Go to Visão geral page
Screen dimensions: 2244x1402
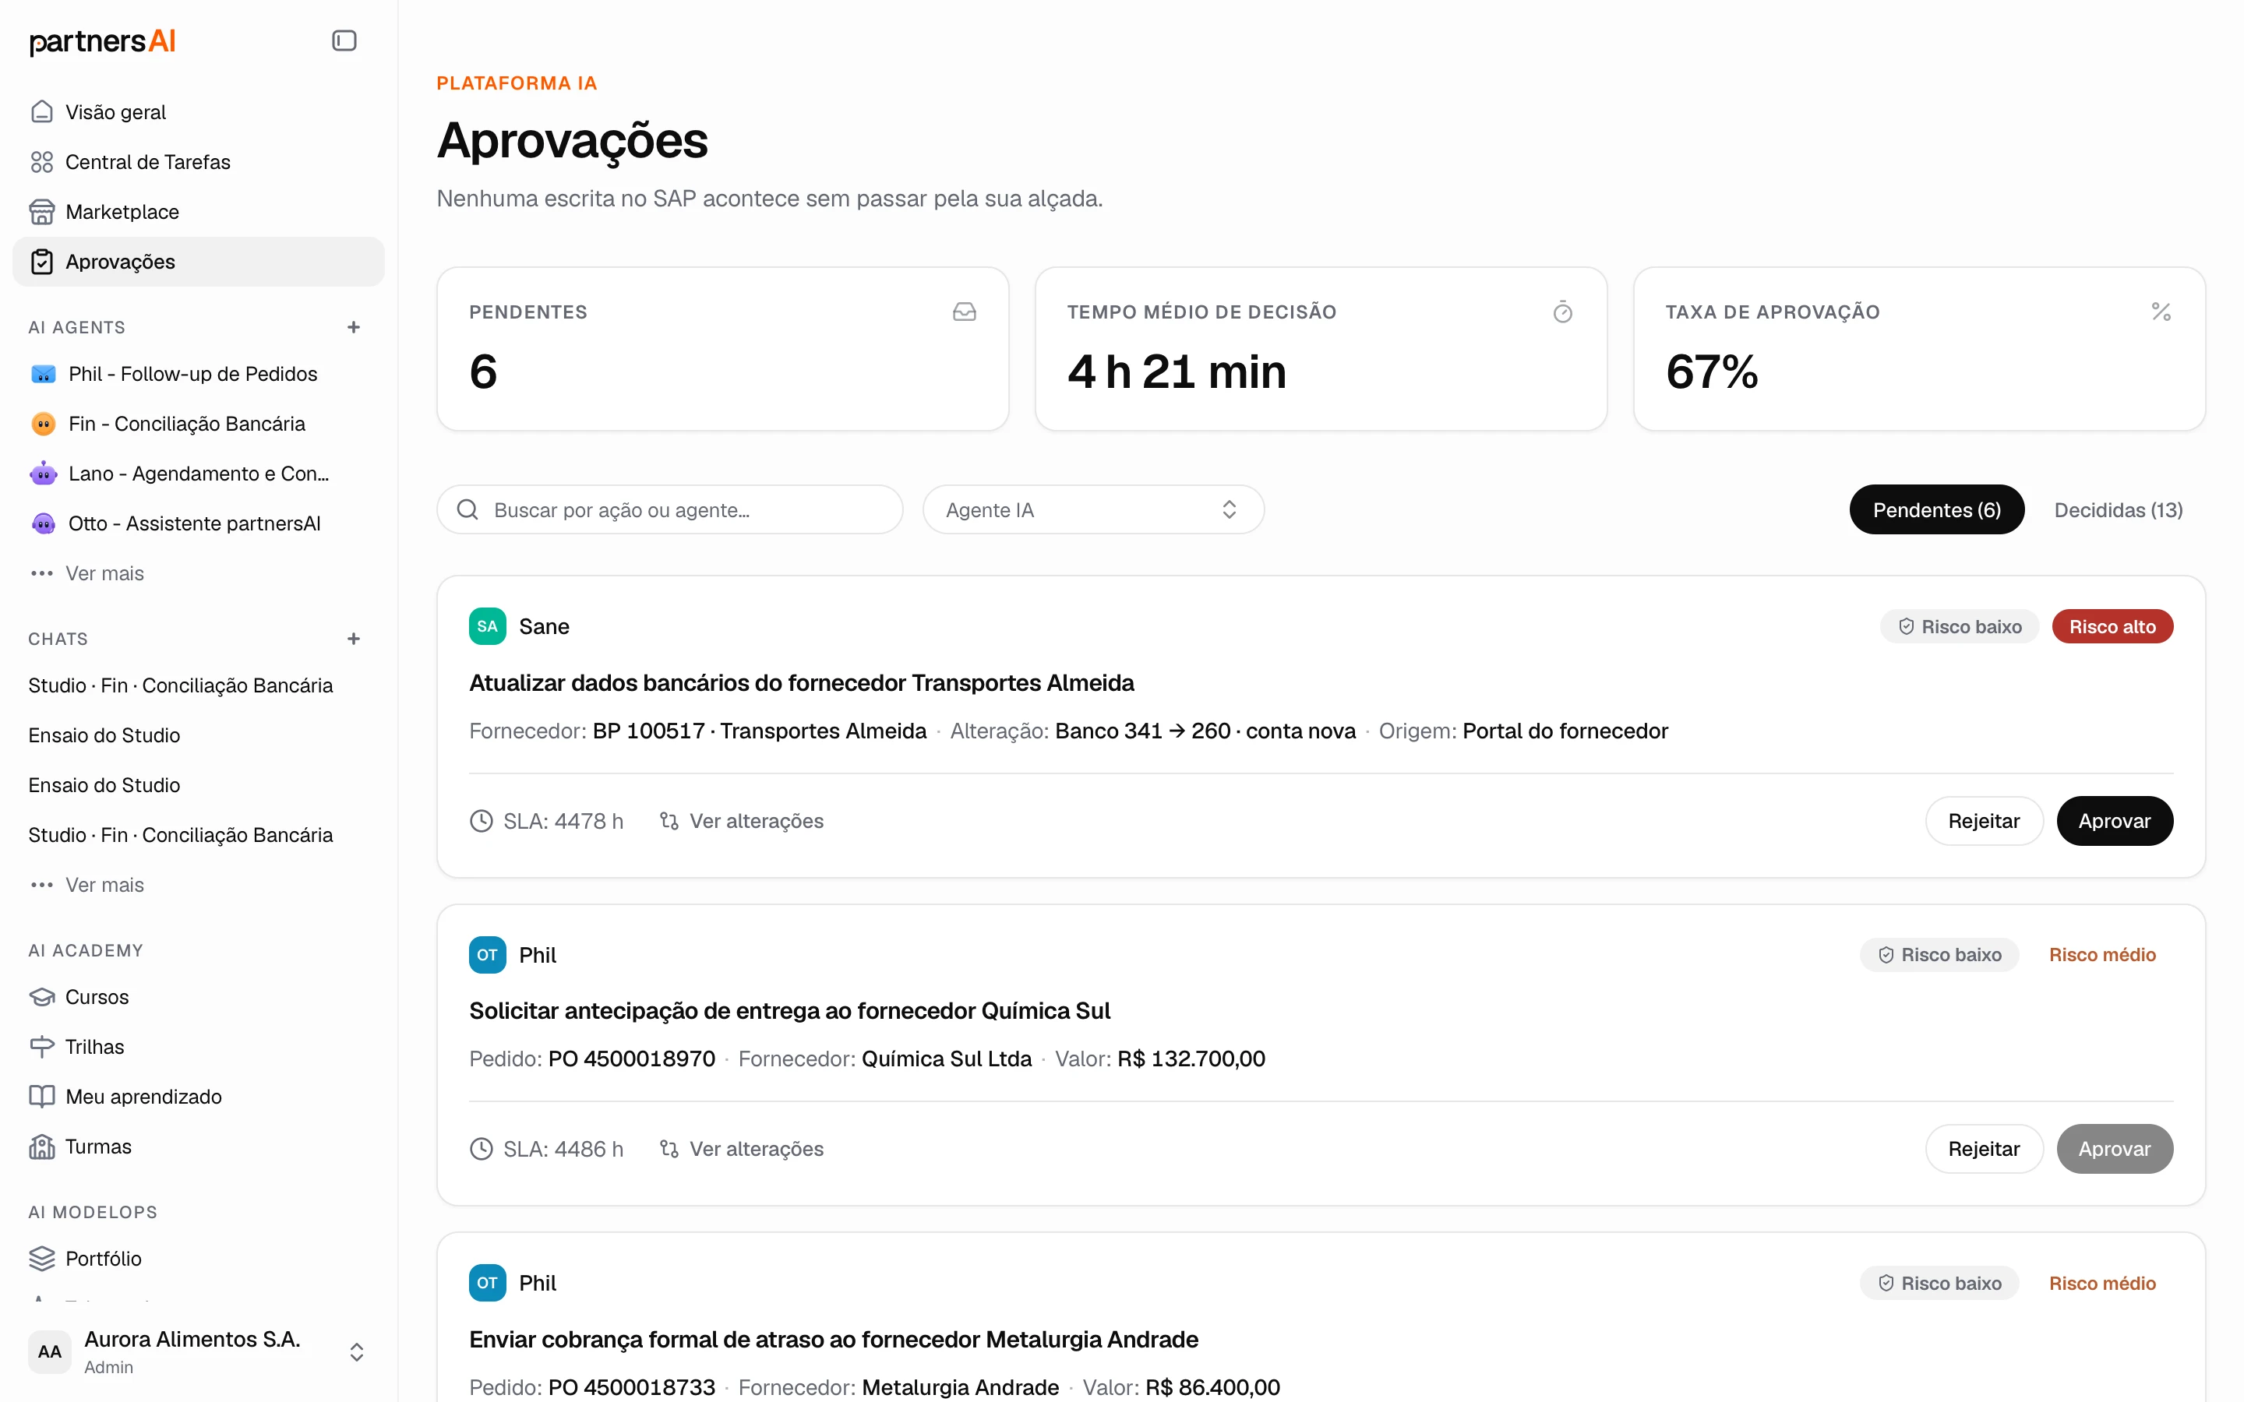(x=199, y=111)
